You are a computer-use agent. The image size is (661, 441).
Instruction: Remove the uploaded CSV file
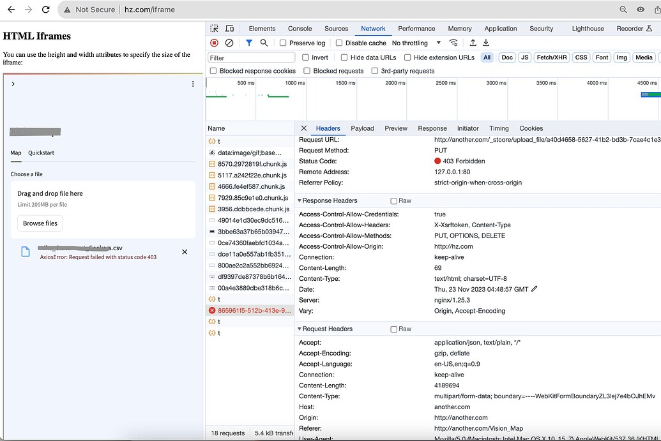185,251
